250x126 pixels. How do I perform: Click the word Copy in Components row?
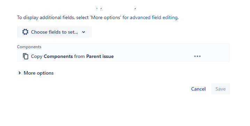pos(37,57)
